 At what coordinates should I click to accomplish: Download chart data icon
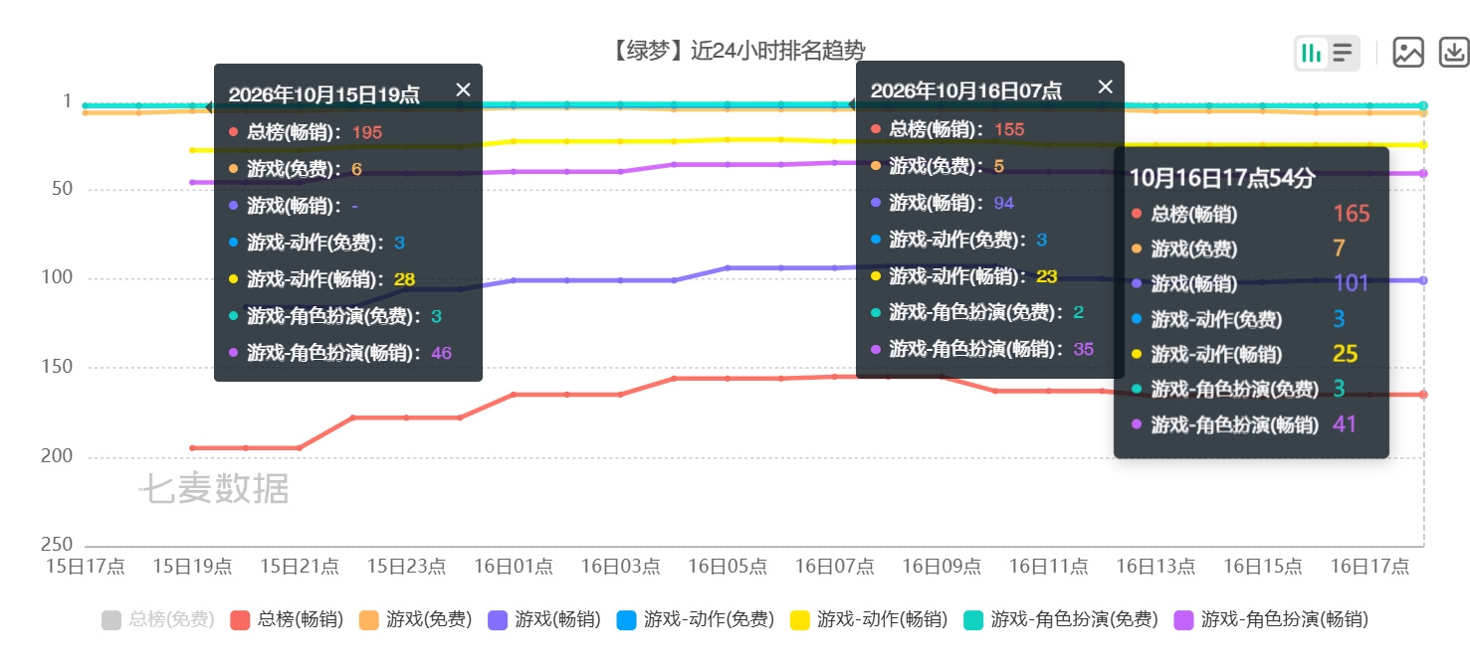tap(1454, 53)
